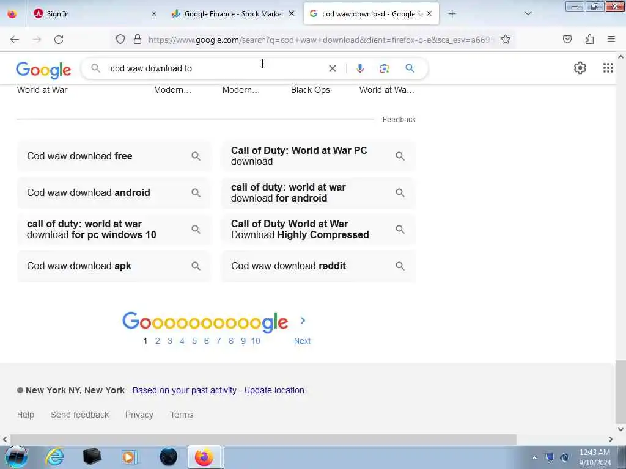This screenshot has height=469, width=626.
Task: Search 'Cod waw download apk' suggestion
Action: pyautogui.click(x=114, y=266)
